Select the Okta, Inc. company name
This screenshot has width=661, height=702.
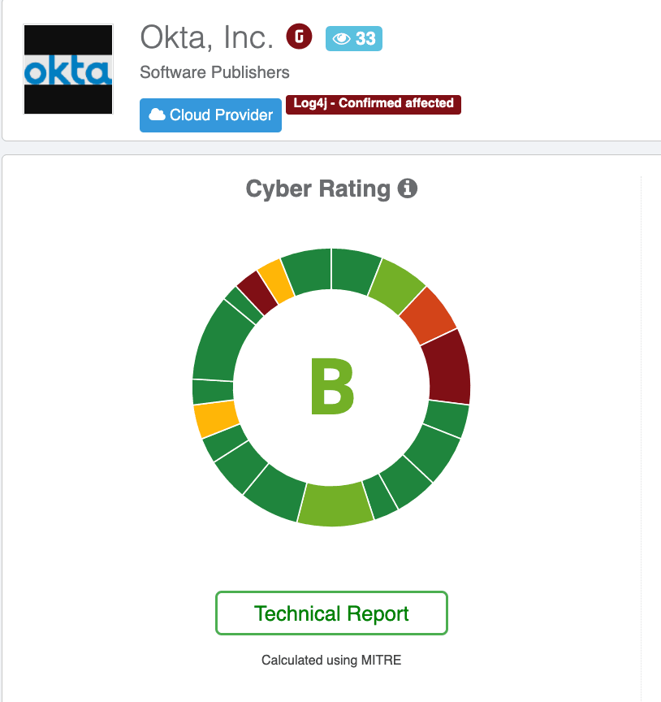(x=206, y=36)
